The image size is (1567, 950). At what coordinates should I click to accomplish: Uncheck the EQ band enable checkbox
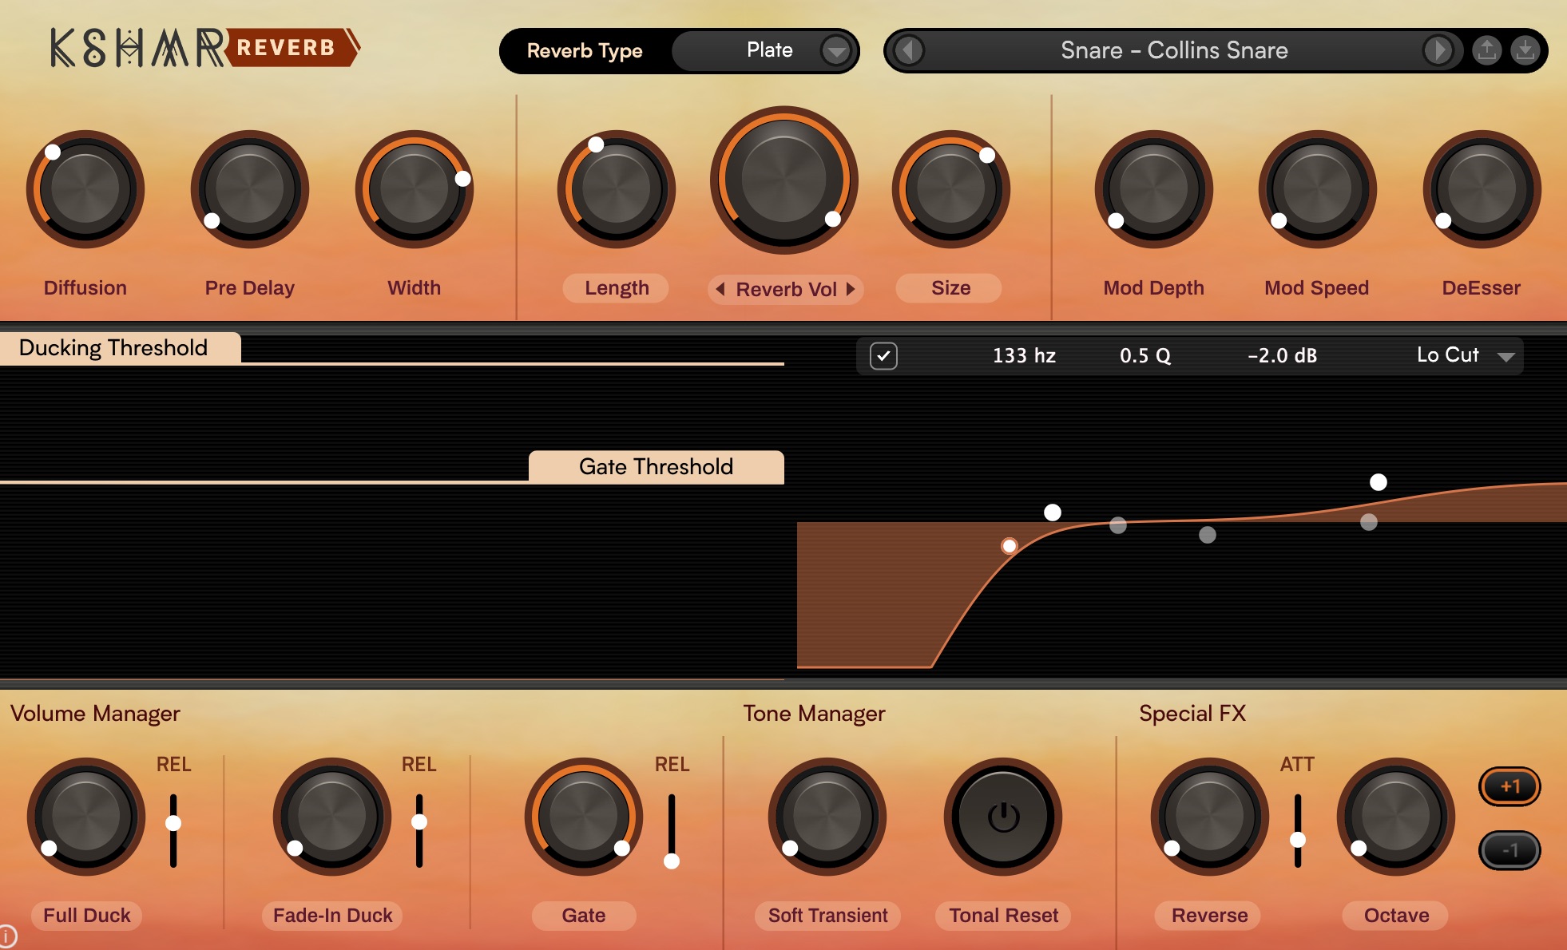(883, 356)
